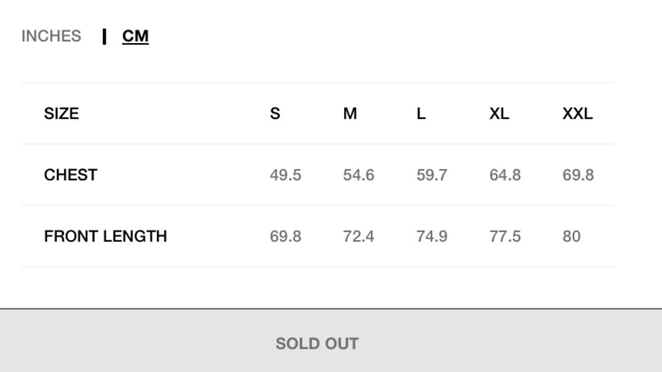662x372 pixels.
Task: Click chest value 59.7 for size L
Action: [x=431, y=175]
